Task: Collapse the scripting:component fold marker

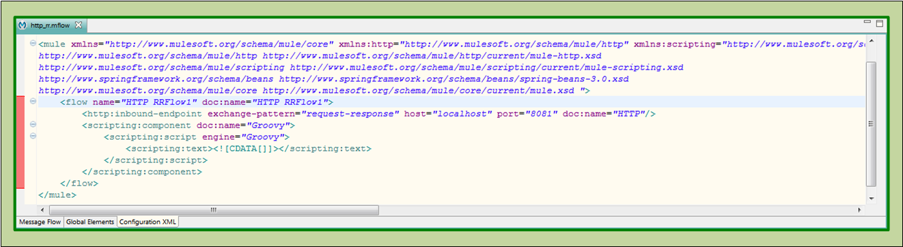Action: (x=33, y=125)
